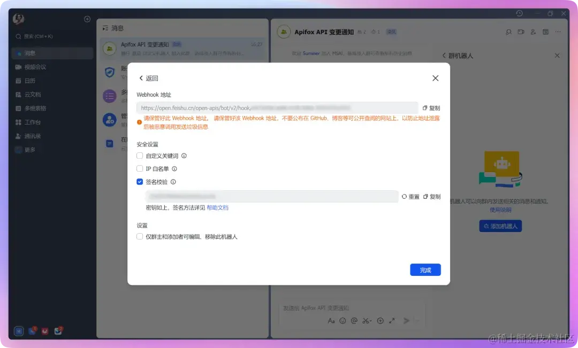Enable the IP 白名单 checkbox
Image resolution: width=578 pixels, height=348 pixels.
pos(140,169)
